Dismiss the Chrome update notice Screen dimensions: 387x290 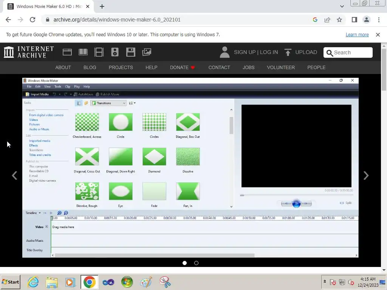[x=378, y=35]
